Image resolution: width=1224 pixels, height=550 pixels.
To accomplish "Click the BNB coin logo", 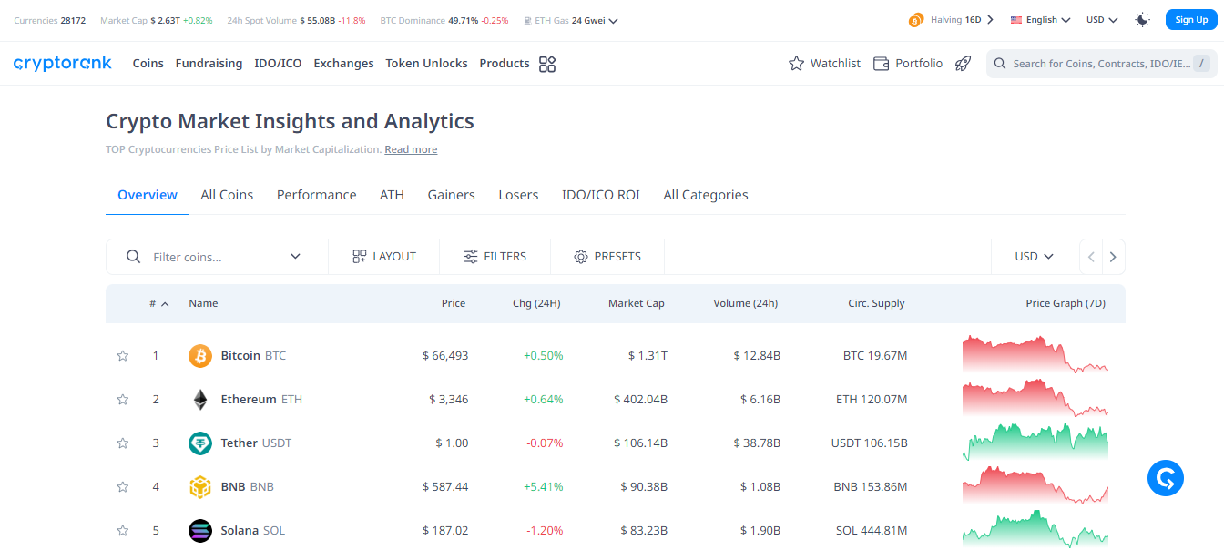I will 200,487.
